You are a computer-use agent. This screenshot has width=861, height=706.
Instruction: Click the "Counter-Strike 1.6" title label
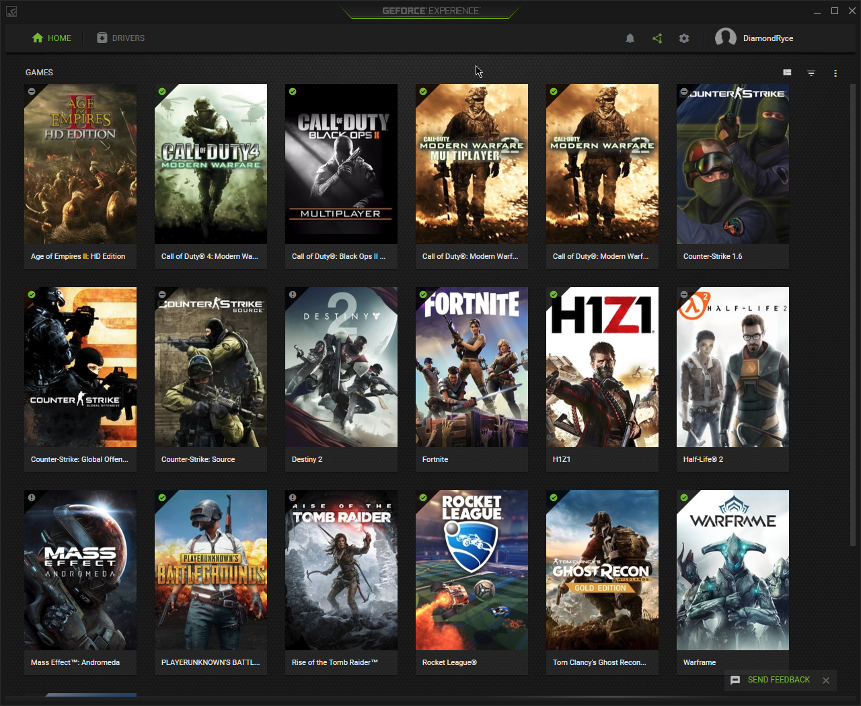713,256
